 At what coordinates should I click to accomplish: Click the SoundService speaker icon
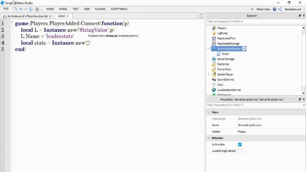coord(214,80)
